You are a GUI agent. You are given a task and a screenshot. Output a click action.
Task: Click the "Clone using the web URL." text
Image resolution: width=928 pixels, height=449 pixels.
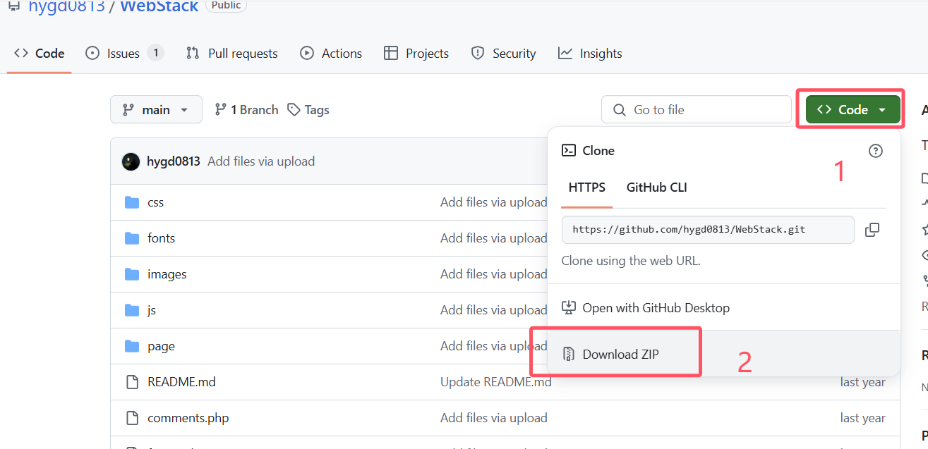point(631,261)
